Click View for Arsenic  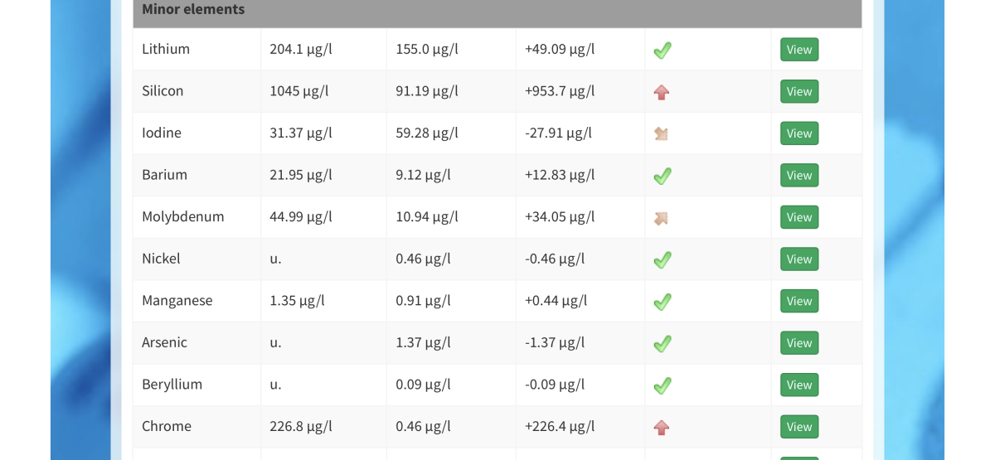click(x=798, y=343)
